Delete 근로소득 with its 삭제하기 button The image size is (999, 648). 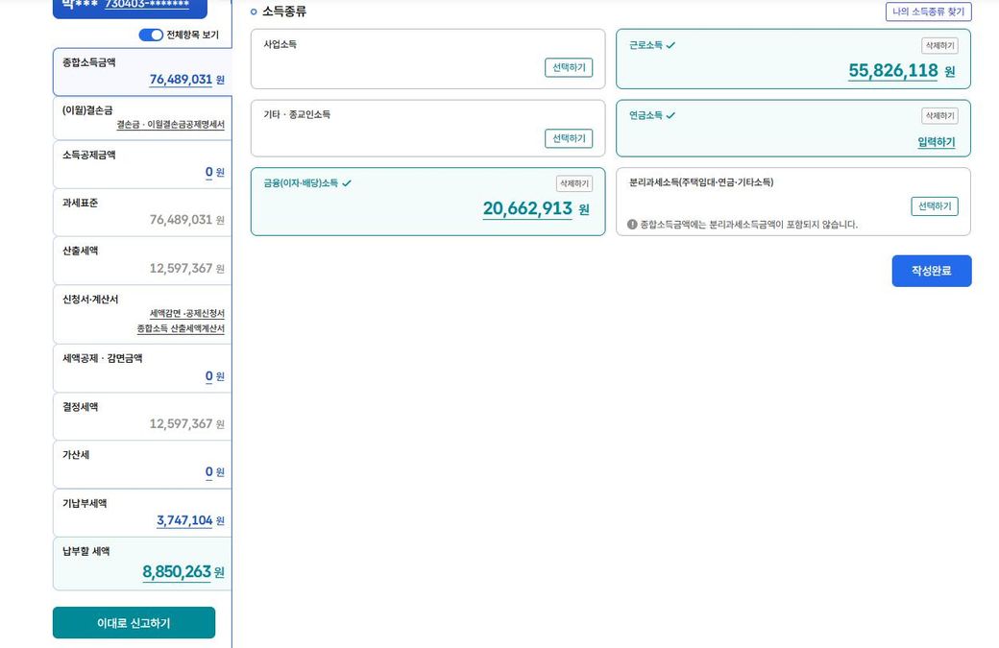[938, 46]
